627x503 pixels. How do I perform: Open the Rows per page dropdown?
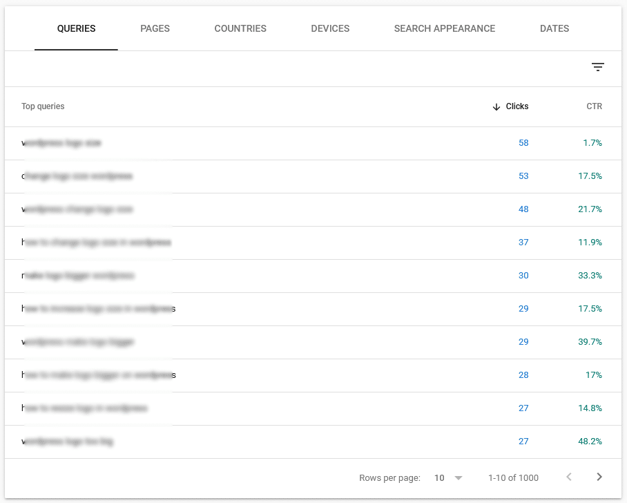(x=448, y=477)
